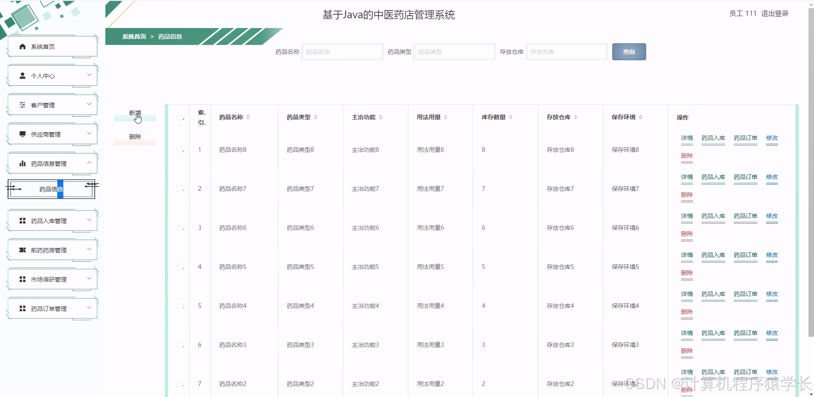Expand the 供应商管理 menu chevron

tap(89, 133)
